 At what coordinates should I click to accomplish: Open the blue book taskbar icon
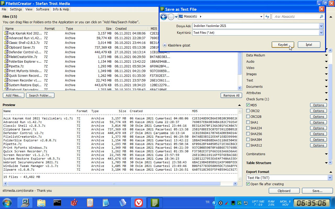pos(122,202)
